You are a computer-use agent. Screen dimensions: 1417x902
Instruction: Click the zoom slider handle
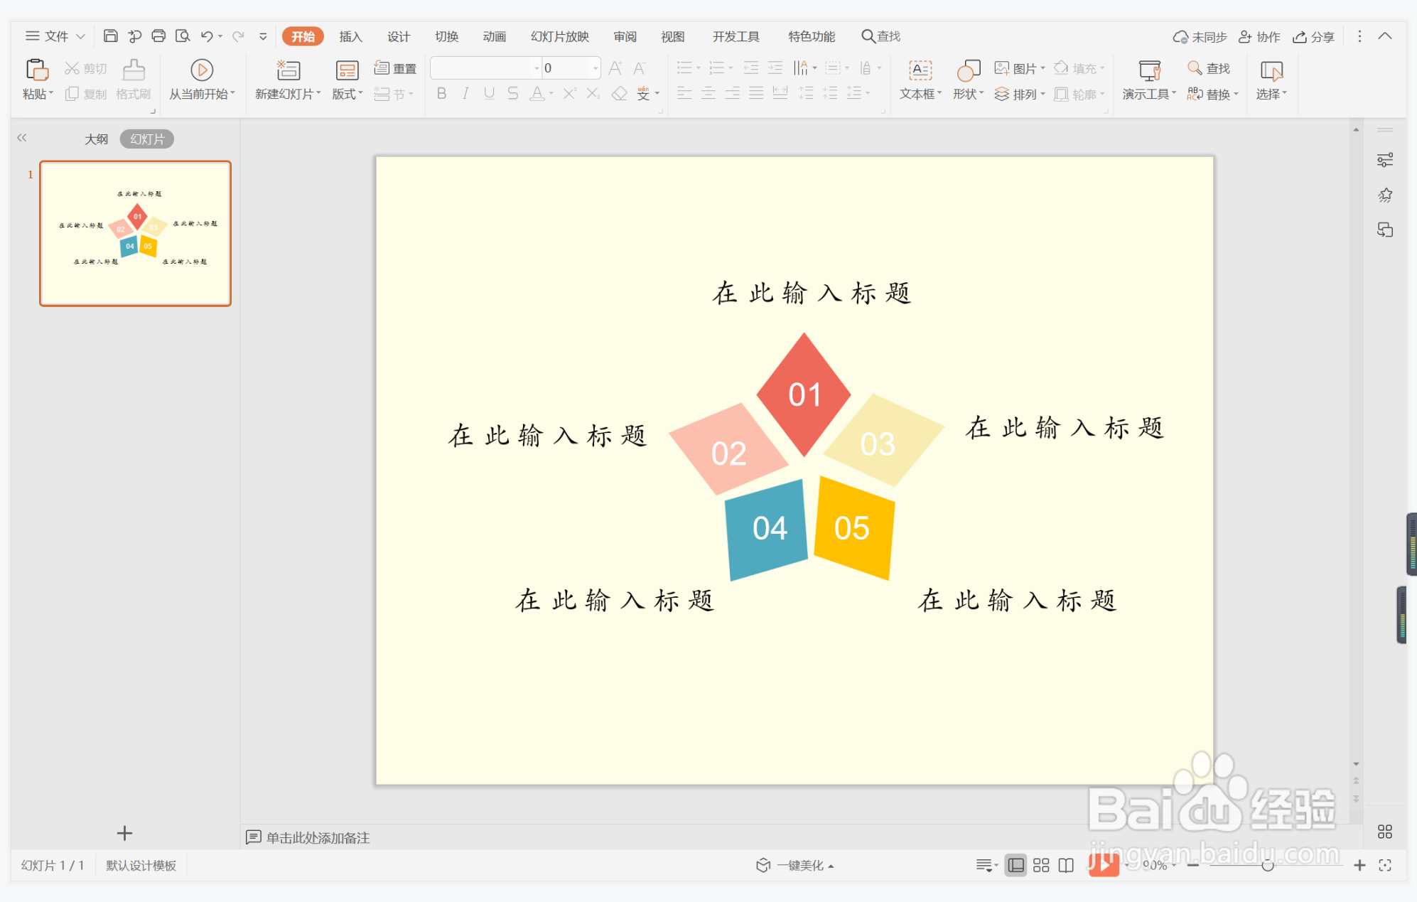[1267, 865]
